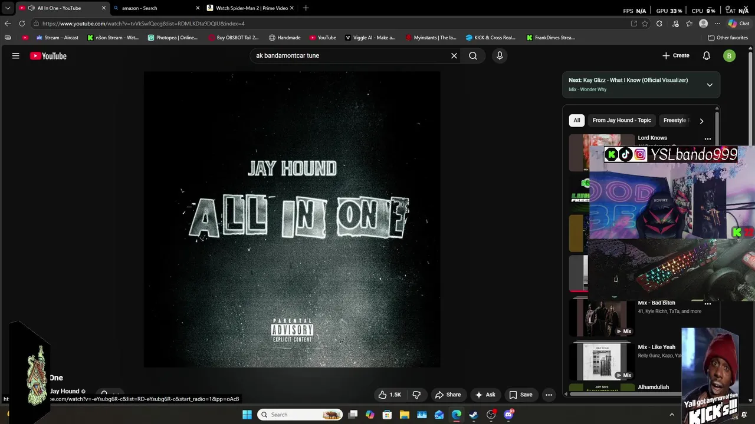Switch to Watch Spider-Man 2 Prime Video tab

click(x=251, y=8)
